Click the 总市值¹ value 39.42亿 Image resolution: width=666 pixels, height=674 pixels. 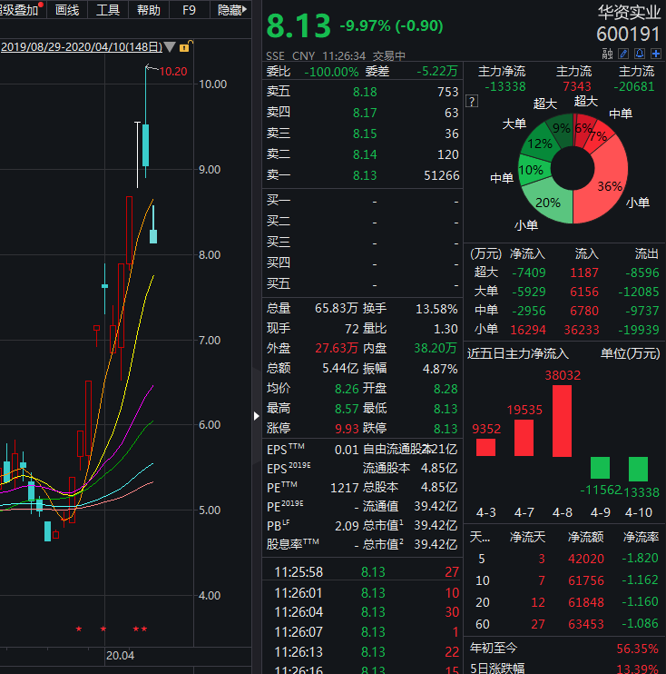tap(436, 525)
